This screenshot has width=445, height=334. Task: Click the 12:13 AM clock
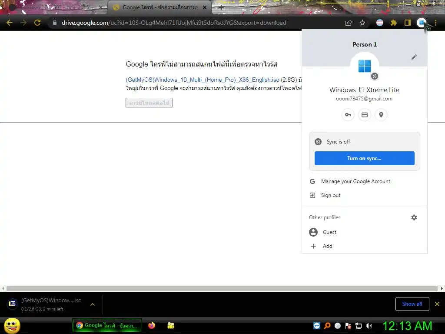[407, 326]
